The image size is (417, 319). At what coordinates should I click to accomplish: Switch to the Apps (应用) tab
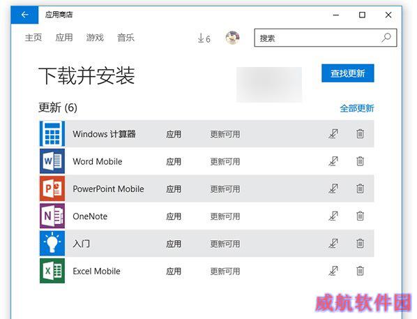pyautogui.click(x=64, y=38)
